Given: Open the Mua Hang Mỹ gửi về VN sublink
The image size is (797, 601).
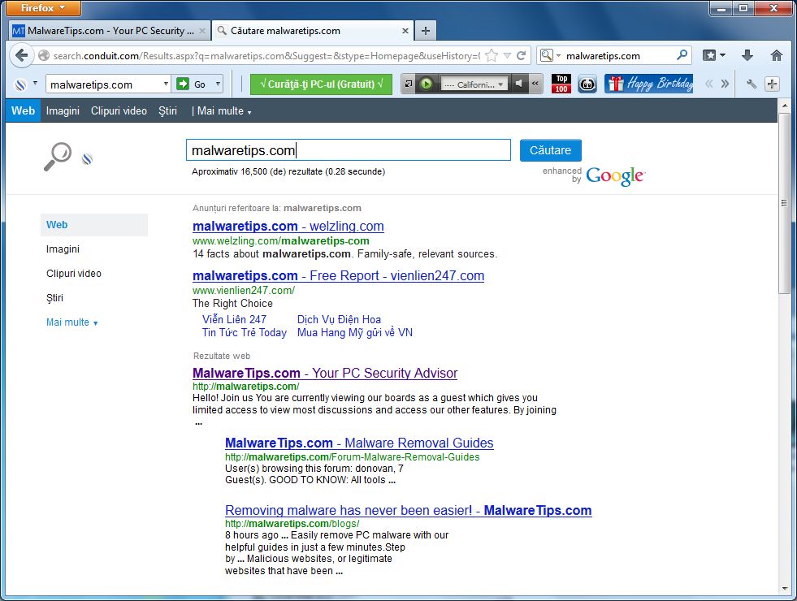Looking at the screenshot, I should (355, 332).
